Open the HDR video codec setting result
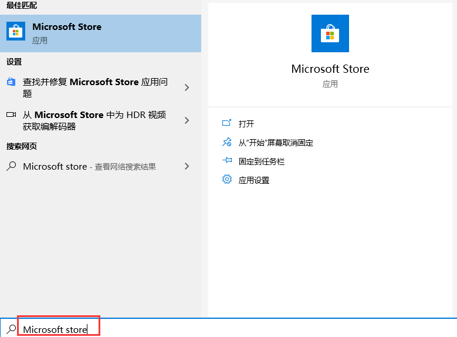Image resolution: width=457 pixels, height=337 pixels. click(100, 120)
